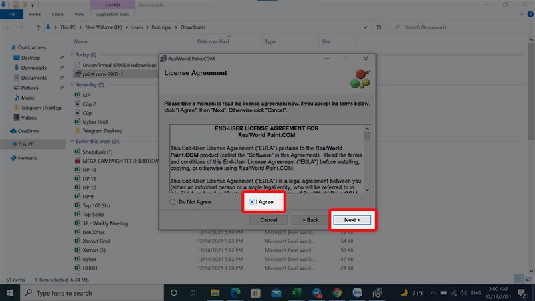
Task: Click the Search Downloads field
Action: (461, 27)
